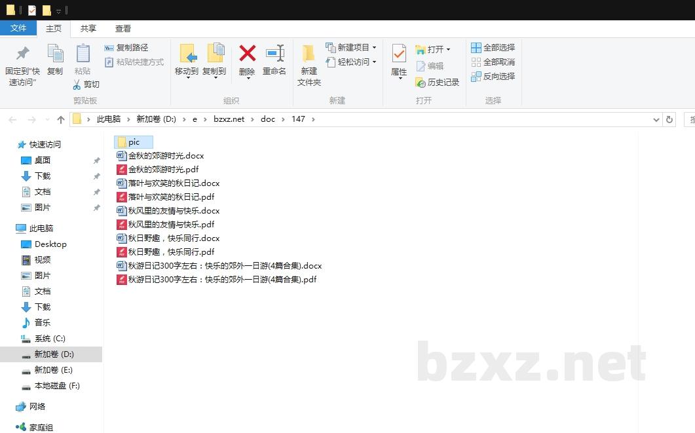Click the Rename icon in ribbon
The image size is (695, 433).
[x=274, y=54]
